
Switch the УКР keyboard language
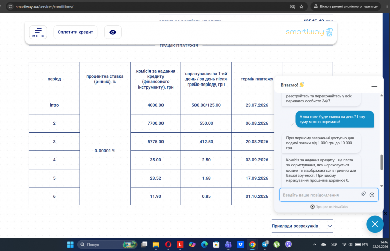pos(334,245)
